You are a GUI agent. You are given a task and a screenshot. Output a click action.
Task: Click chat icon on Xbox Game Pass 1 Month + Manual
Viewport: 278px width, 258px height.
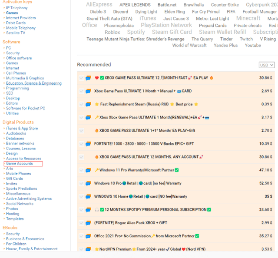pyautogui.click(x=88, y=91)
